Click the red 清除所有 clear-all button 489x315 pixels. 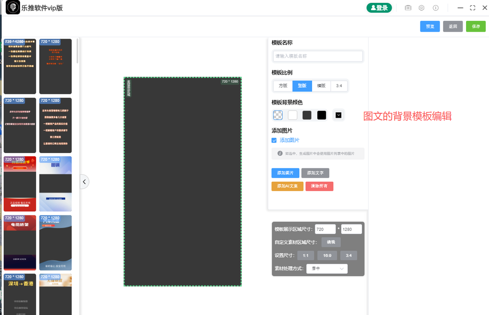(319, 186)
